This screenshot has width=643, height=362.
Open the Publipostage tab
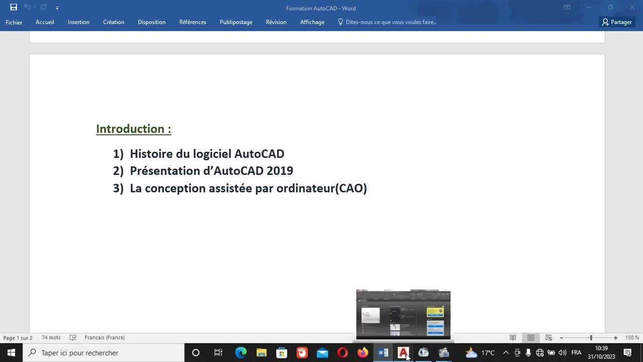tap(236, 22)
